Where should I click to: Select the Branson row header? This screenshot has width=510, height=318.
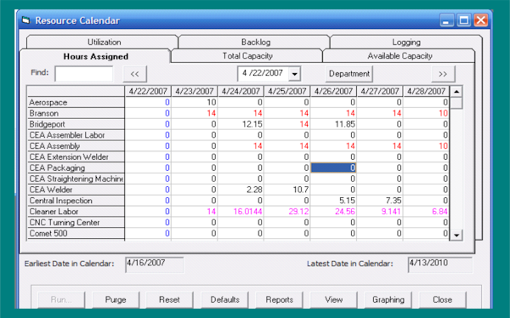tap(76, 113)
